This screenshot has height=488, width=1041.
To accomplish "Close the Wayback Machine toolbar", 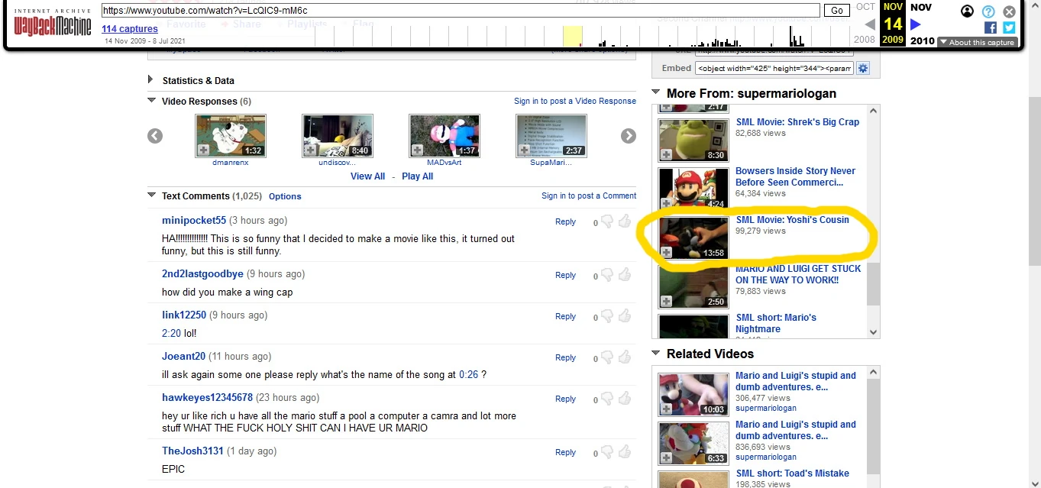I will [x=1009, y=11].
